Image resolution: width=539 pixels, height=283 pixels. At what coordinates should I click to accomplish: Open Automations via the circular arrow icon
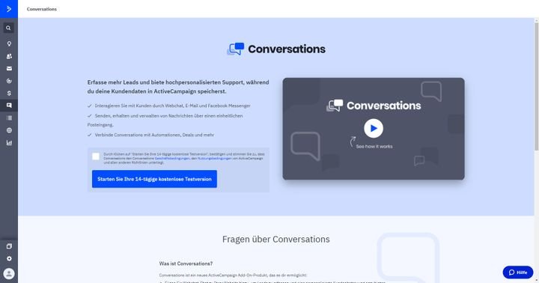(9, 81)
